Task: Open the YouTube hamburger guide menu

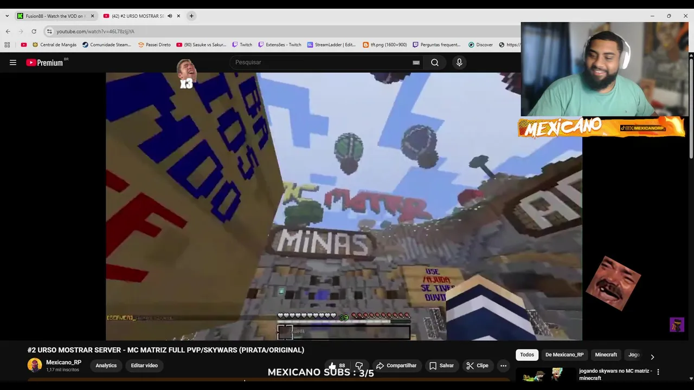Action: pyautogui.click(x=13, y=63)
